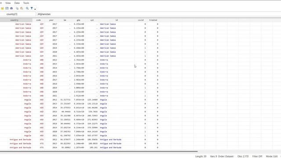Open the View menu
The width and height of the screenshot is (281, 158).
(x=8, y=3)
